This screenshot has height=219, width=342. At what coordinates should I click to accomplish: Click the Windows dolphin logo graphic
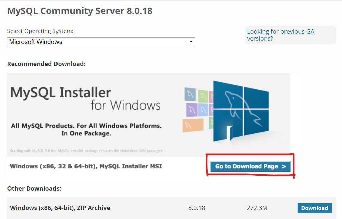coord(241,111)
